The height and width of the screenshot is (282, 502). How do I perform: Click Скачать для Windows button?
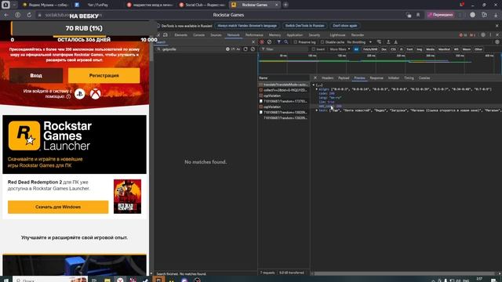pos(58,207)
